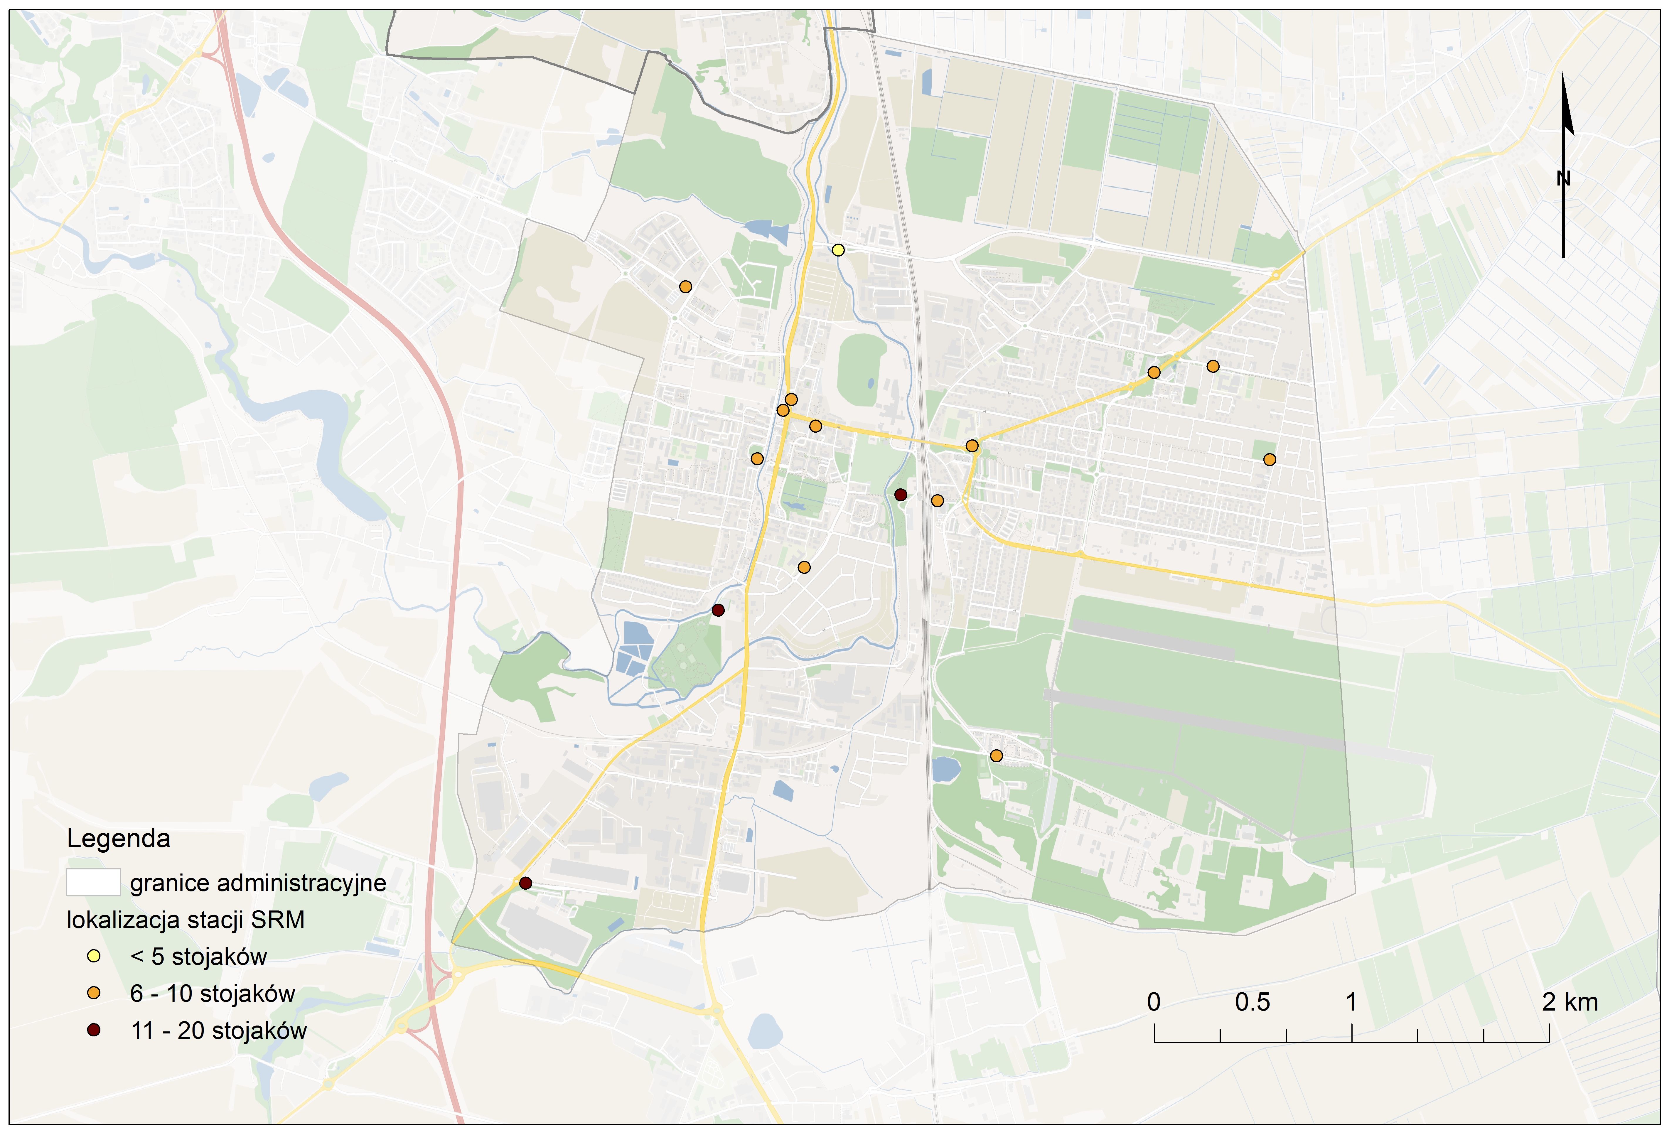Click the yellow station marker on the map
1674x1140 pixels.
click(x=838, y=250)
